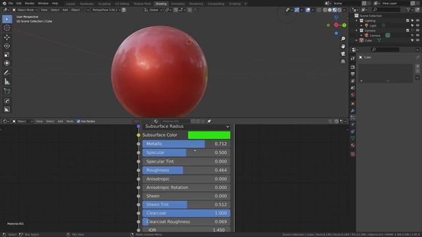Viewport: 422px width, 237px height.
Task: Click the pin icon in node editor header
Action: tap(209, 121)
